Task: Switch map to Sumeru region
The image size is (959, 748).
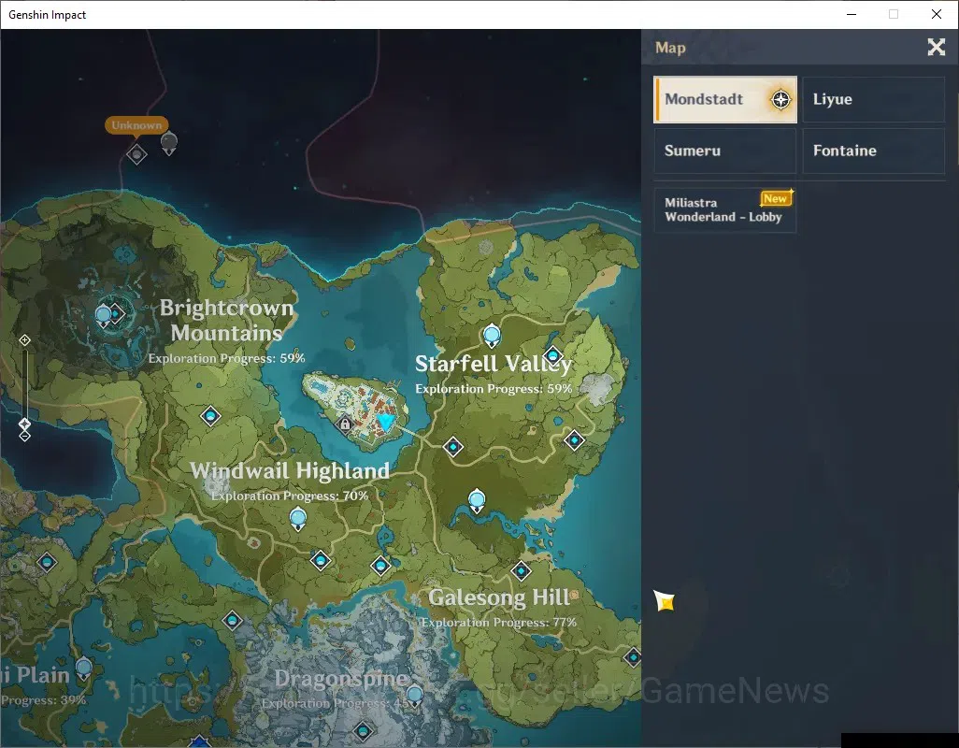Action: click(x=724, y=151)
